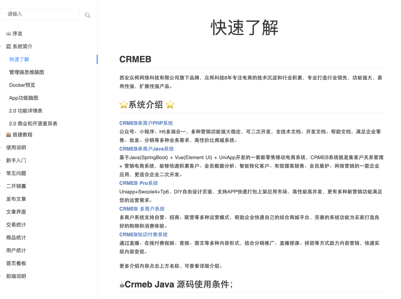The image size is (401, 299).
Task: Click the CRMEB heading
Action: pyautogui.click(x=135, y=59)
